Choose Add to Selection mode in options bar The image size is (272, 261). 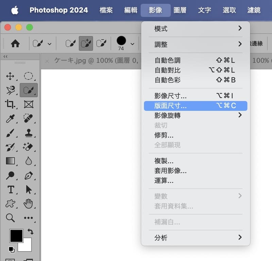point(86,43)
